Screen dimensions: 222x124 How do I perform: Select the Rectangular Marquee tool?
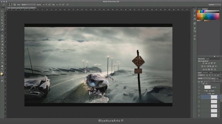point(2,14)
